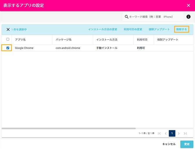Click the キャンセル button
The image size is (195, 149).
(169, 144)
